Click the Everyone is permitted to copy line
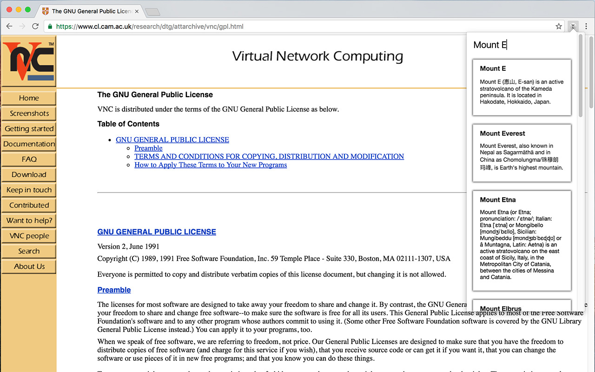595x372 pixels. pyautogui.click(x=271, y=274)
